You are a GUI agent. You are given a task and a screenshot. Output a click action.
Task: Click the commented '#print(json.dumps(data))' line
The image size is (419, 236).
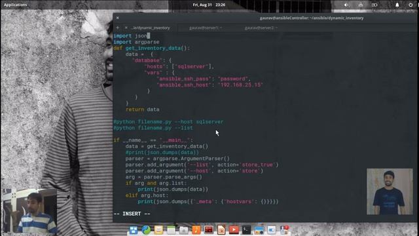[162, 153]
